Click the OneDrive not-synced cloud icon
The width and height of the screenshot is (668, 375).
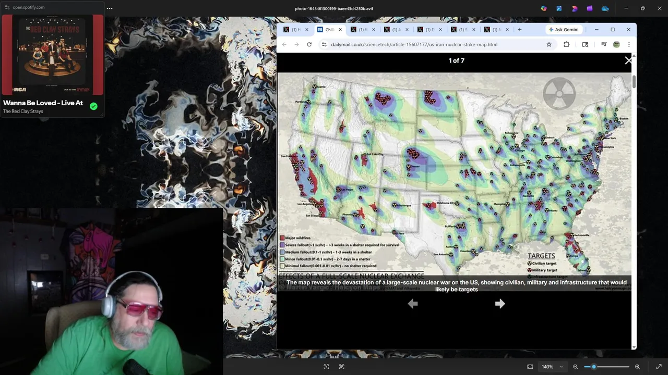pyautogui.click(x=605, y=8)
